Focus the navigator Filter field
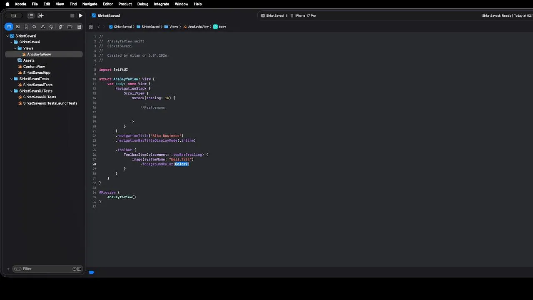533x300 pixels. pyautogui.click(x=47, y=269)
